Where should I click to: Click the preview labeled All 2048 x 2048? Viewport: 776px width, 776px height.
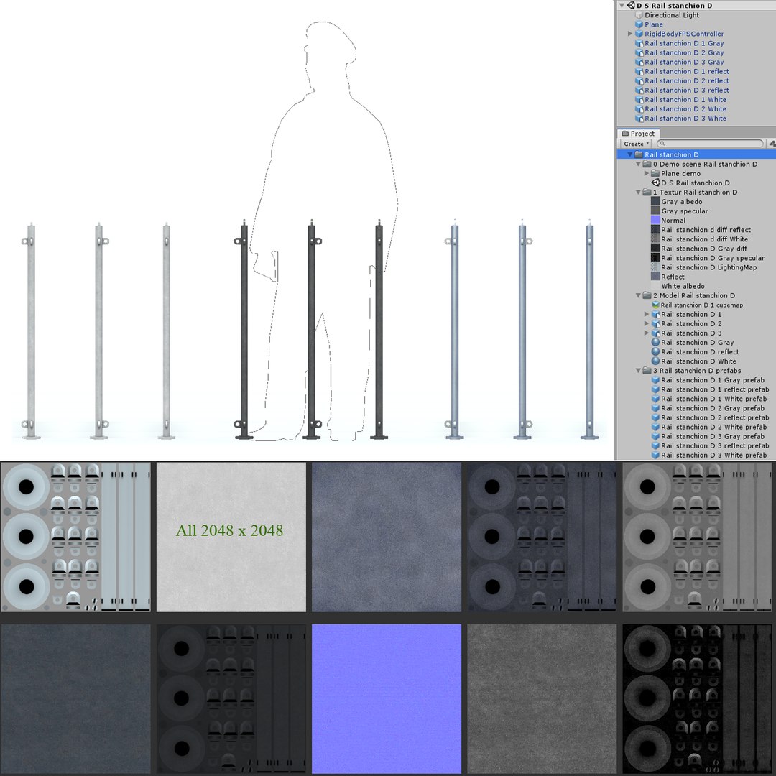[x=231, y=537]
